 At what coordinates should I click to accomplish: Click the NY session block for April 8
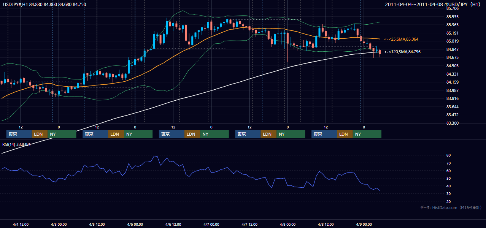tap(367, 134)
